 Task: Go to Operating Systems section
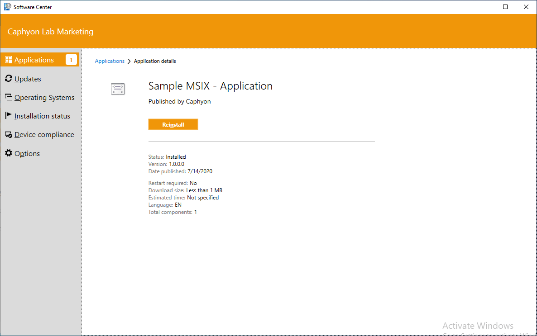pos(44,98)
